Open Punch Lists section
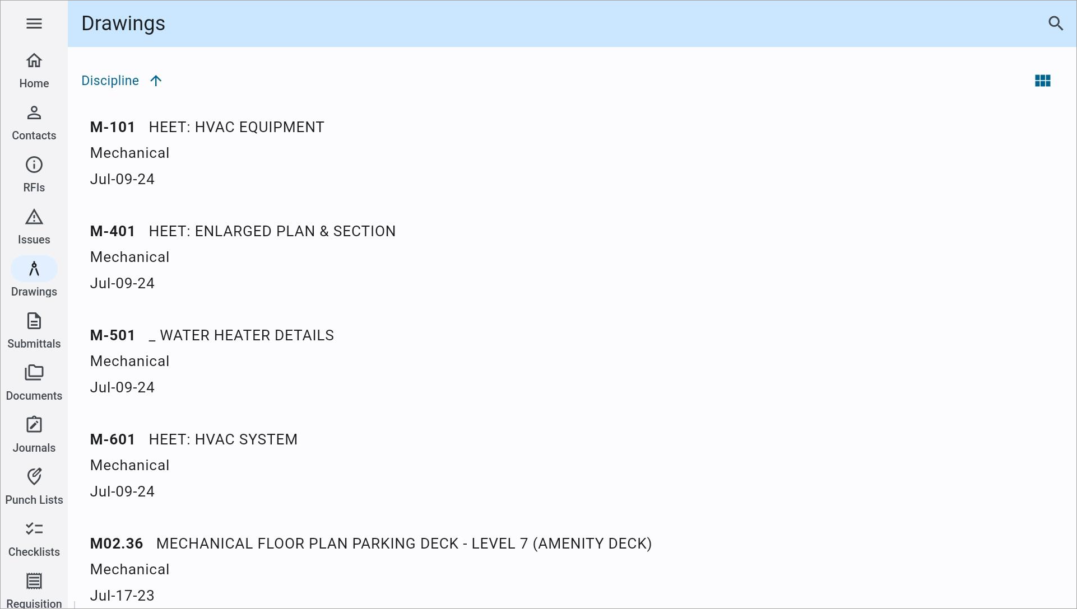This screenshot has width=1077, height=609. point(34,486)
